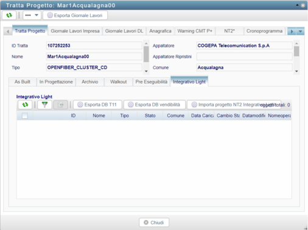Switch to In Progettazione sub-tab

point(56,82)
